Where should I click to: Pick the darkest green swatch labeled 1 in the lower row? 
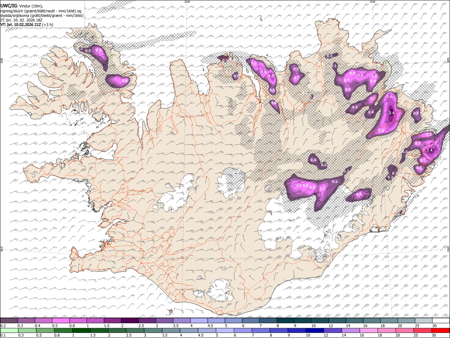(81, 331)
